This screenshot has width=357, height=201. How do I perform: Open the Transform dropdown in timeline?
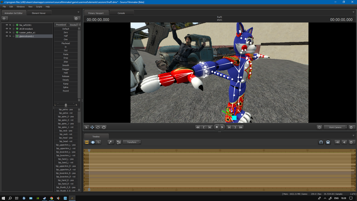pos(132,142)
